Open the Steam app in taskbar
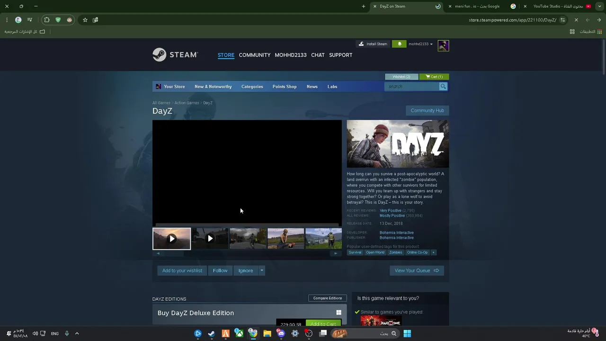The image size is (606, 341). point(212,333)
